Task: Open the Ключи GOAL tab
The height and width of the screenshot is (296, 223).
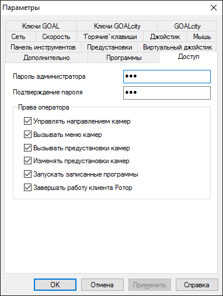Action: 41,26
